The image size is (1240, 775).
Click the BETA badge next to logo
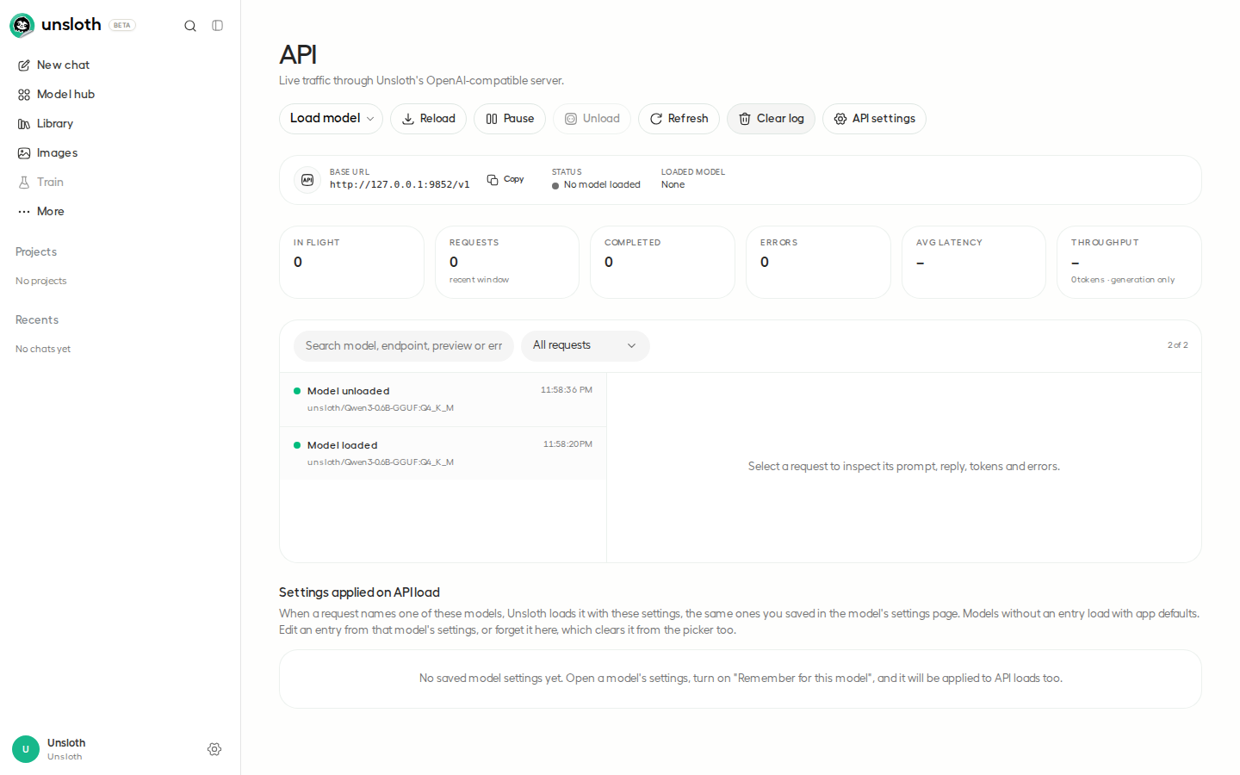click(x=122, y=26)
